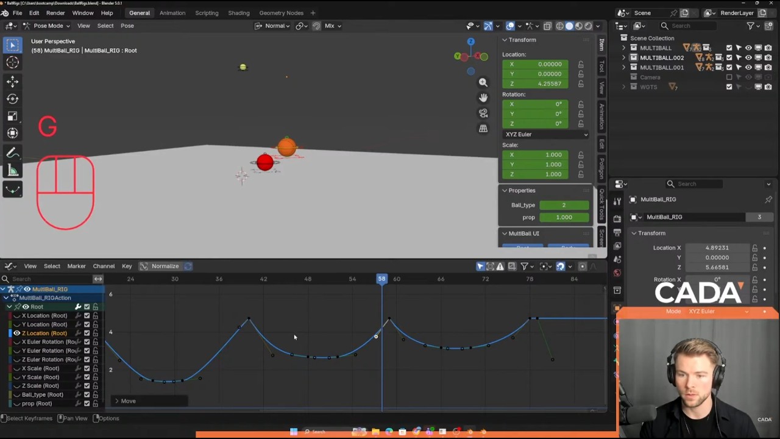Activate the Scale tool in viewport toolbar
This screenshot has width=780, height=439.
coord(13,116)
